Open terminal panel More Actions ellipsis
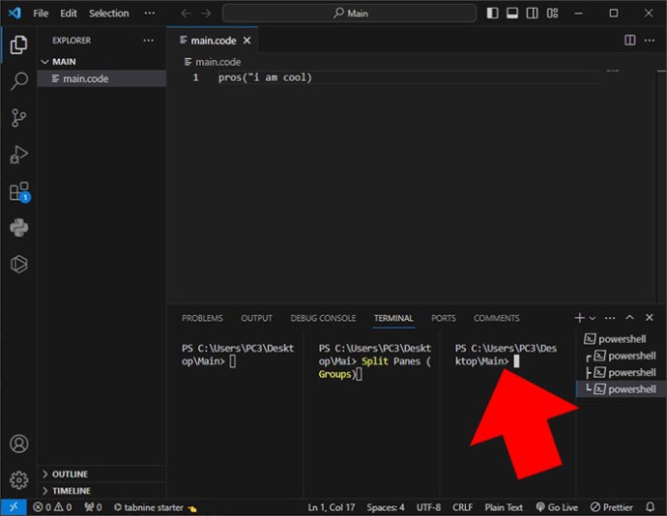Image resolution: width=667 pixels, height=516 pixels. (610, 318)
